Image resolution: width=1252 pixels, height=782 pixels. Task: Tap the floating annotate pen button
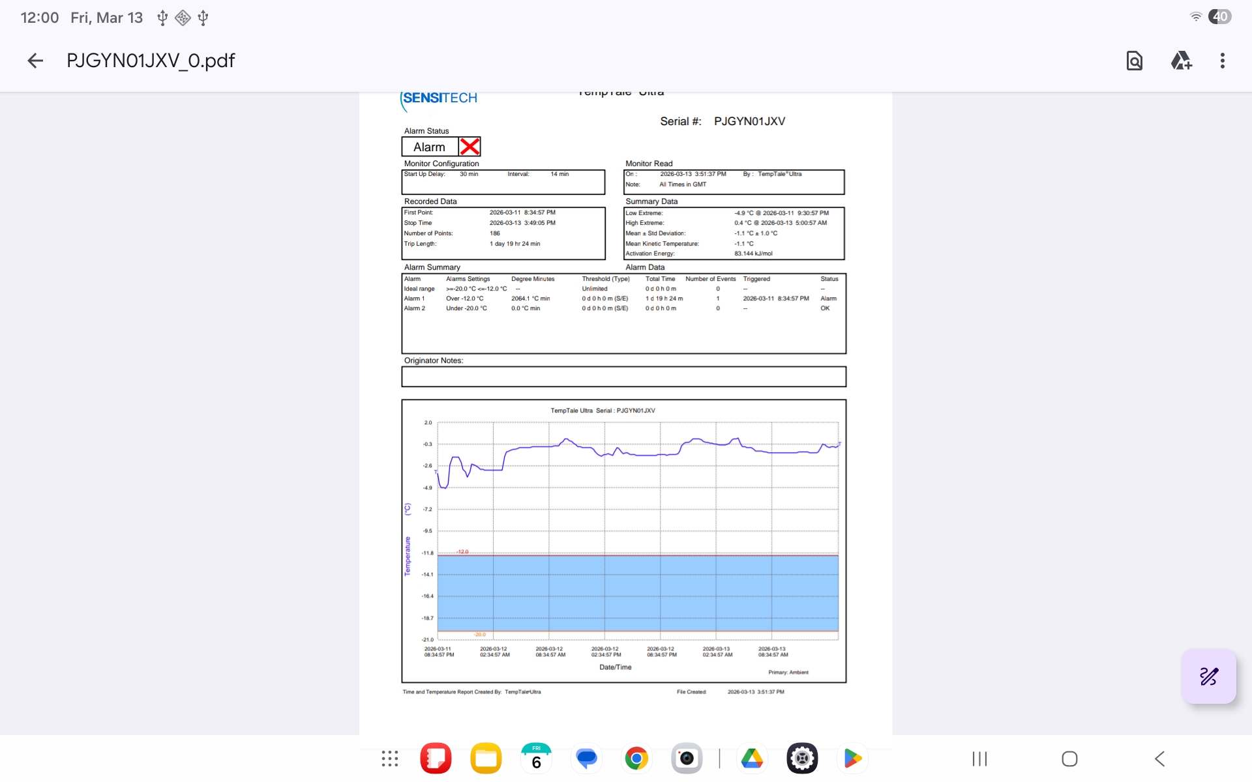click(1208, 676)
